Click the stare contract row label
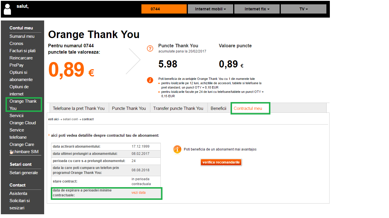The width and height of the screenshot is (389, 218). click(65, 181)
